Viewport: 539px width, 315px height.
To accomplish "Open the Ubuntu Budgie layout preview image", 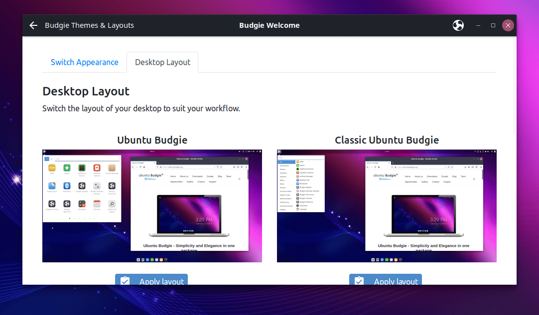I will (152, 206).
